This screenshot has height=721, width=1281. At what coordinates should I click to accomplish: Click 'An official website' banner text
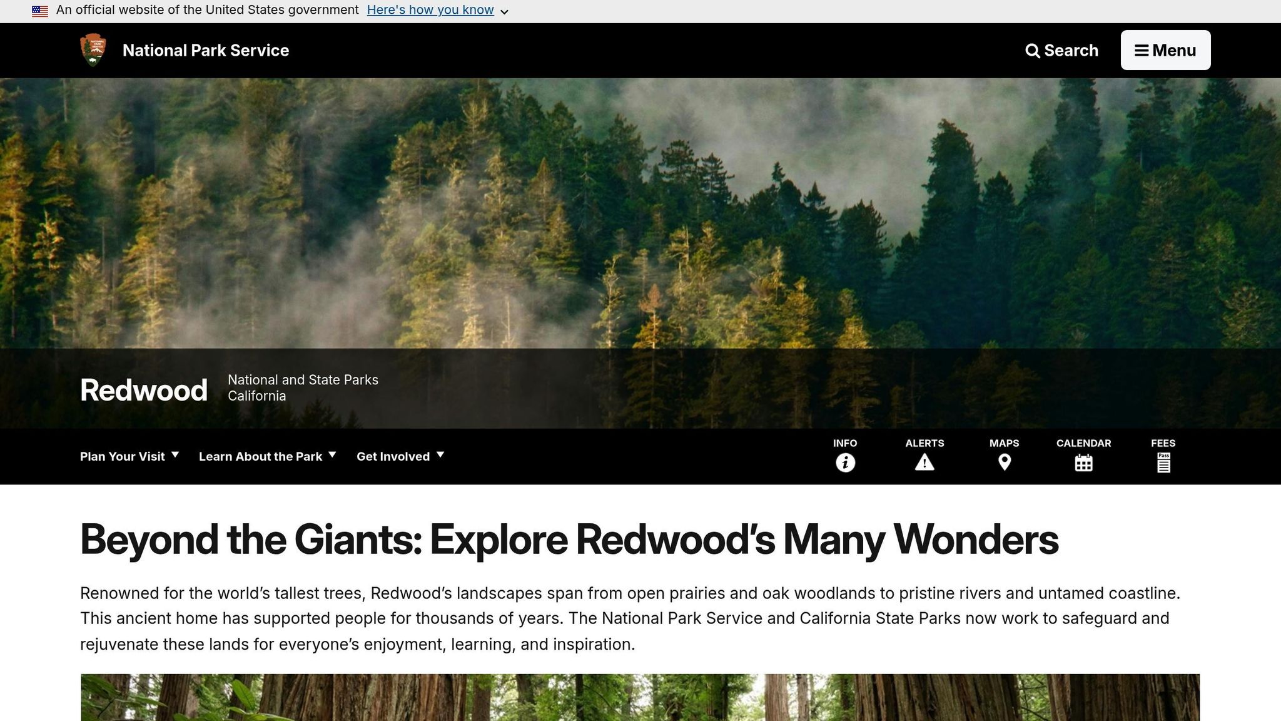coord(208,10)
